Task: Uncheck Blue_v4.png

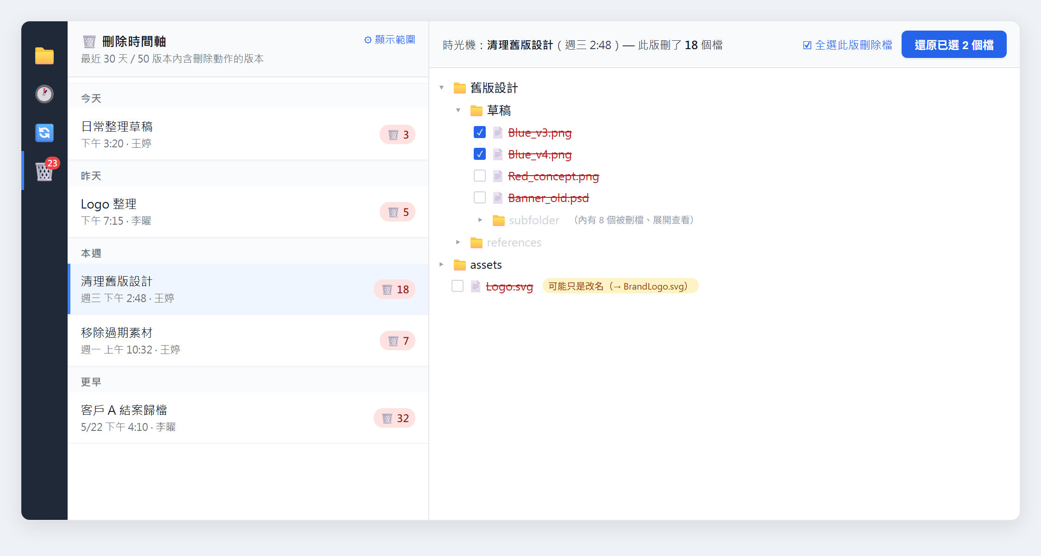Action: tap(480, 154)
